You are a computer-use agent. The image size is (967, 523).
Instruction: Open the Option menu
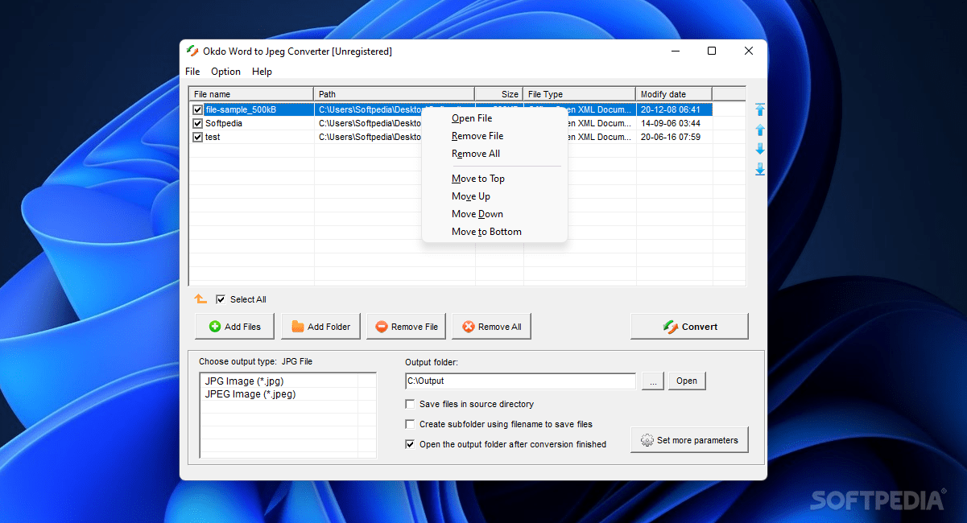[226, 72]
